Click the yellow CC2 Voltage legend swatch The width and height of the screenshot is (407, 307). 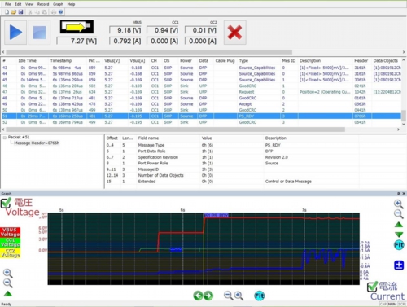[10, 252]
